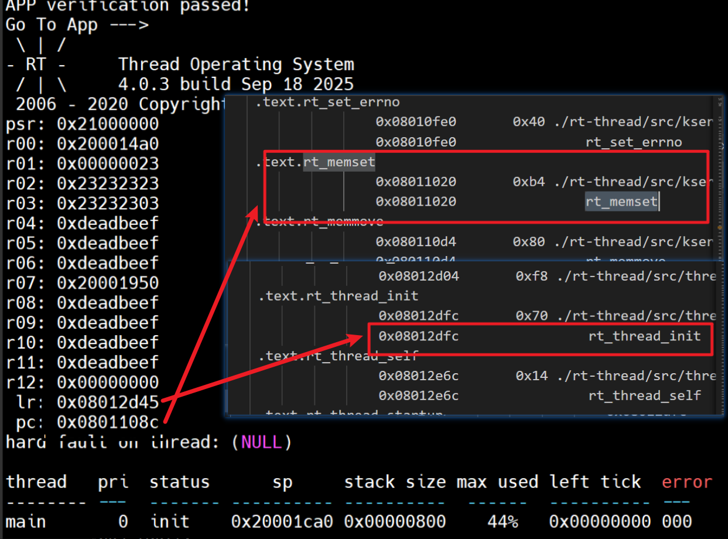Select the highlighted rt_memset symbol name
Image resolution: width=728 pixels, height=539 pixels.
621,202
